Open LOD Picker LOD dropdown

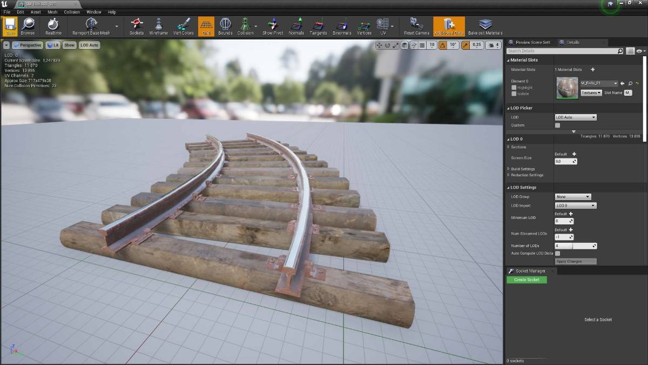[576, 117]
